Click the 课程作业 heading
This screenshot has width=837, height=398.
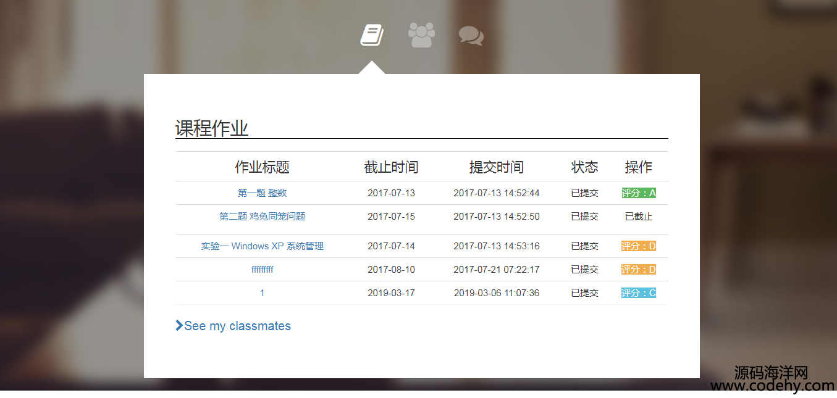(212, 128)
